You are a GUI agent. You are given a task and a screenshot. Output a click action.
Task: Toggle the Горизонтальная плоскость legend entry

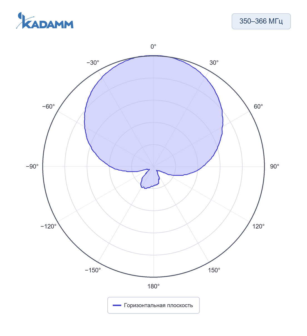point(153,305)
